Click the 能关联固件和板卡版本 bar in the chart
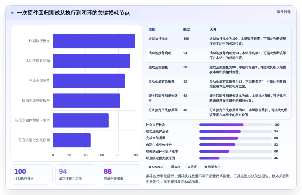This screenshot has width=302, height=195. pos(81,120)
